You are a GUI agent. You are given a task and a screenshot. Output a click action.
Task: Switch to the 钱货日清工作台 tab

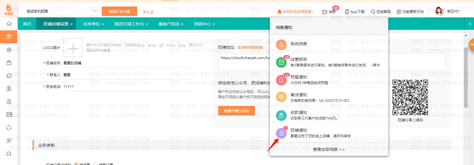tap(129, 24)
